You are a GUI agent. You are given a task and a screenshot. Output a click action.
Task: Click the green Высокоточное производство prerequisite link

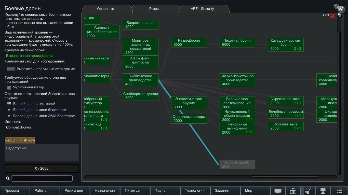[30, 56]
